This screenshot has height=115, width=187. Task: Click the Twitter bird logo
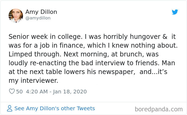(175, 12)
